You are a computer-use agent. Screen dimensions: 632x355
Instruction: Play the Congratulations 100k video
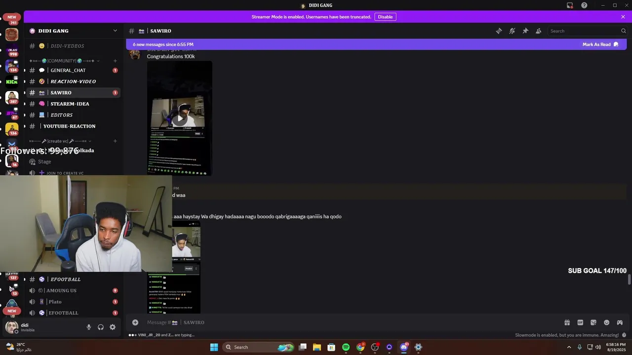(x=180, y=118)
